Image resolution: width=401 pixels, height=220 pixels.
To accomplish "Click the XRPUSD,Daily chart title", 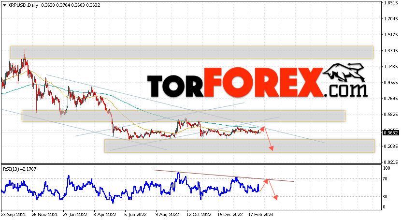I will pos(23,5).
